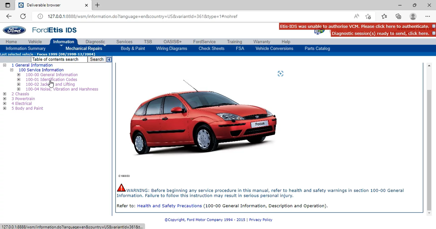This screenshot has height=229, width=436.
Task: Focus the table of contents search field
Action: point(59,59)
